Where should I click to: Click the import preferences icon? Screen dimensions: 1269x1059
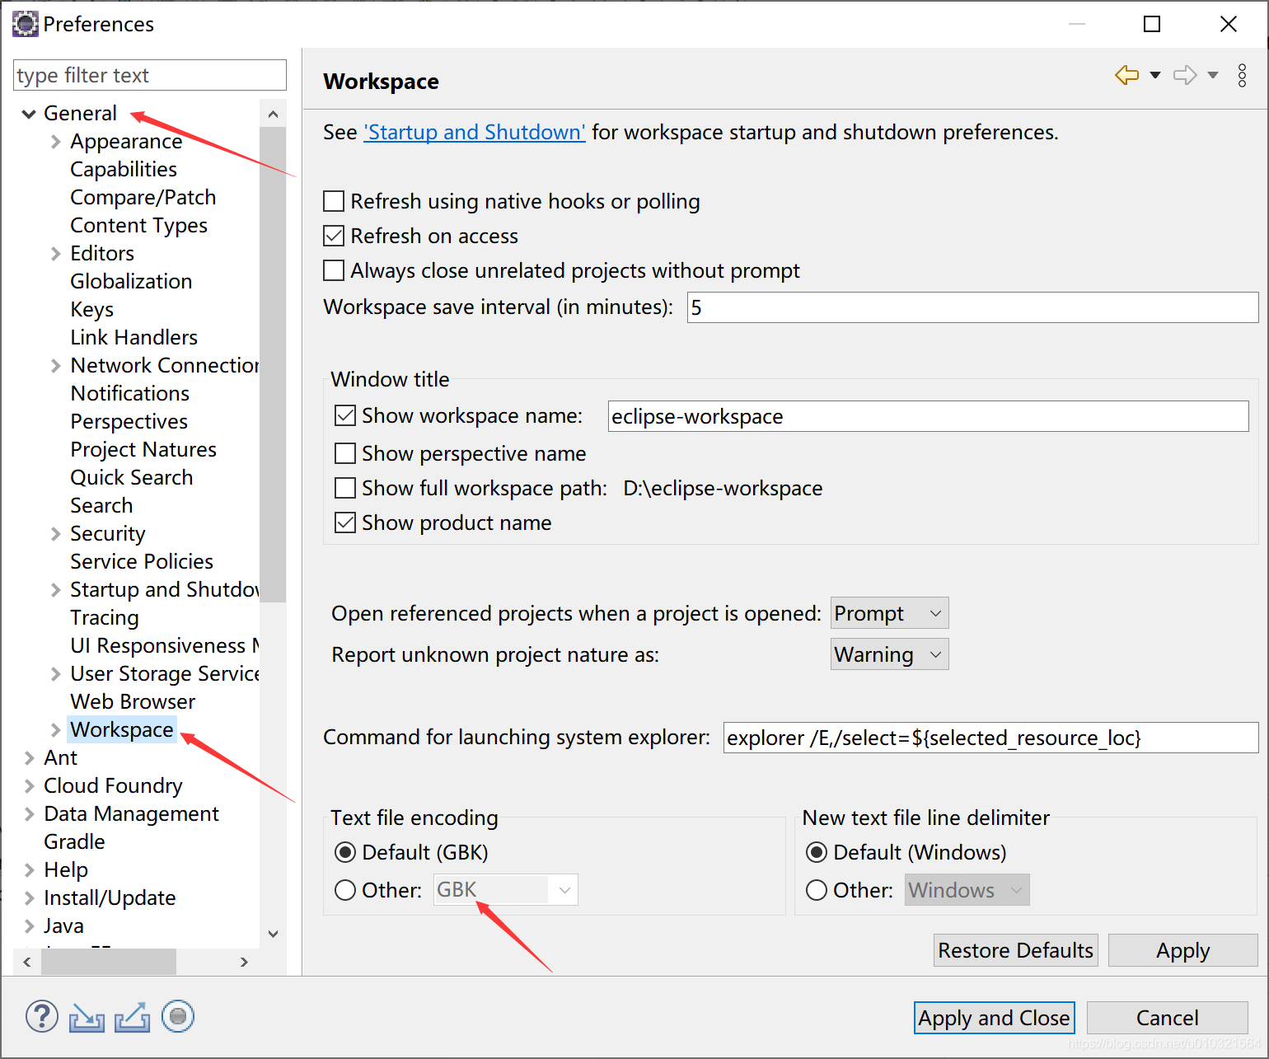click(x=87, y=1016)
